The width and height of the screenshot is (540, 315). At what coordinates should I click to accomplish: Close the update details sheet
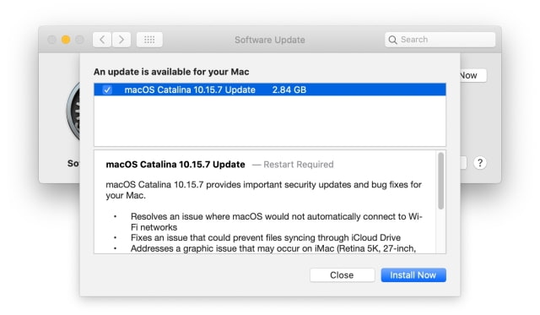tap(342, 275)
